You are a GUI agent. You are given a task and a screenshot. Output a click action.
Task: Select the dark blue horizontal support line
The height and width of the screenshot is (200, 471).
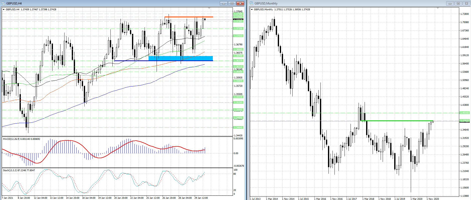(130, 61)
